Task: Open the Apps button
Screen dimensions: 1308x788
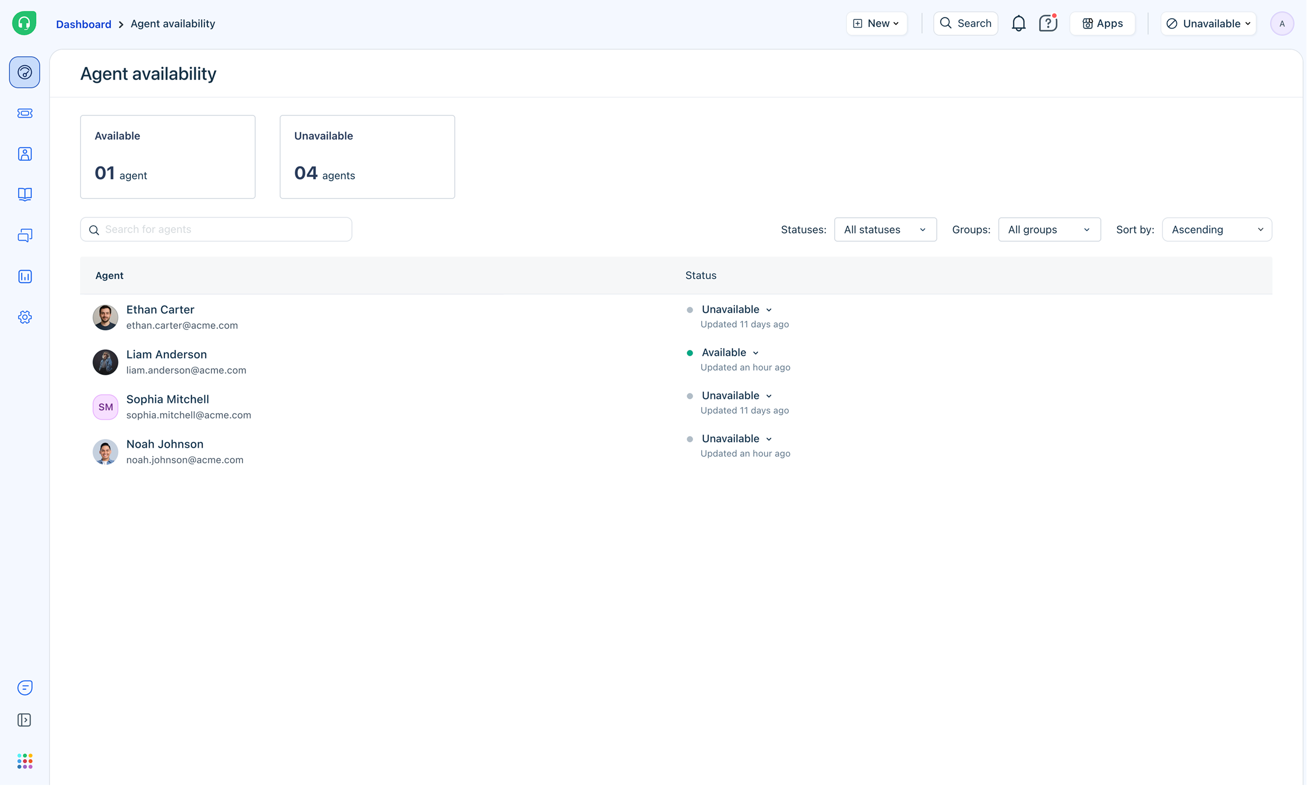Action: [1102, 24]
